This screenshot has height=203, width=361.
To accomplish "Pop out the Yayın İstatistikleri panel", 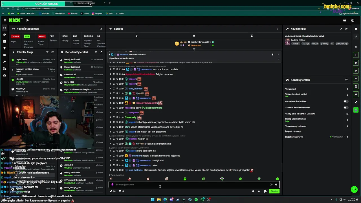I will (x=101, y=29).
